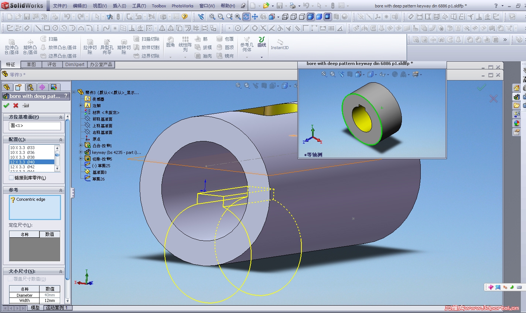Launch the Hole Wizard (异型孔向导)

(x=107, y=46)
